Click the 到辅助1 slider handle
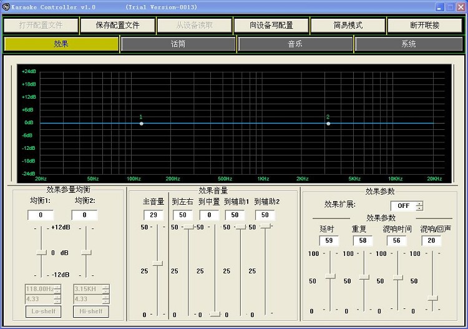Screen dimensions: 468x329 coord(241,227)
